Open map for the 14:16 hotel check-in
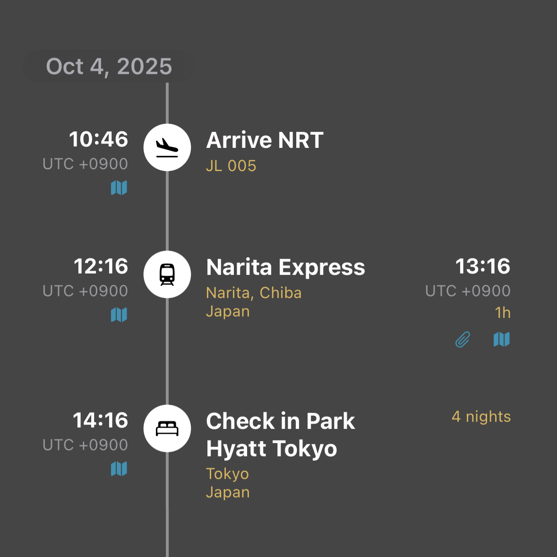Image resolution: width=557 pixels, height=557 pixels. tap(119, 469)
